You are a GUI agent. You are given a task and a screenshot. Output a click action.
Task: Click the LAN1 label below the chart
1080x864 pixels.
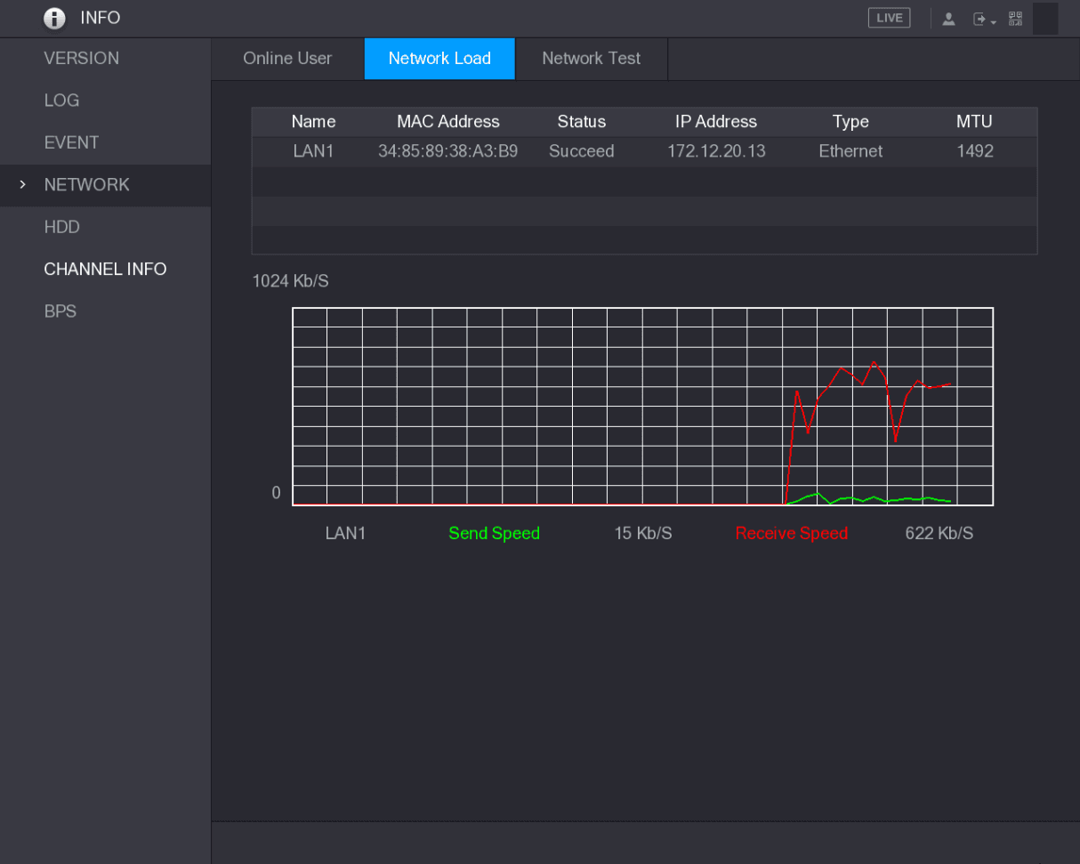[345, 533]
